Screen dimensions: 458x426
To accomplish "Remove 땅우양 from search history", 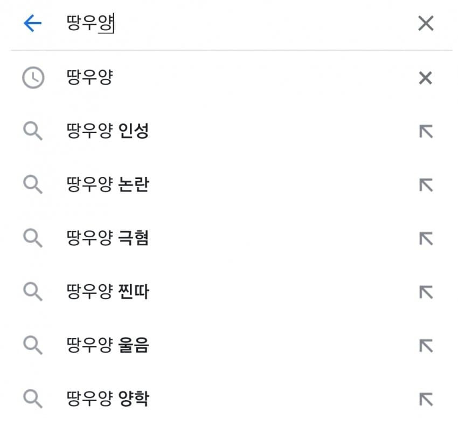I will click(425, 78).
